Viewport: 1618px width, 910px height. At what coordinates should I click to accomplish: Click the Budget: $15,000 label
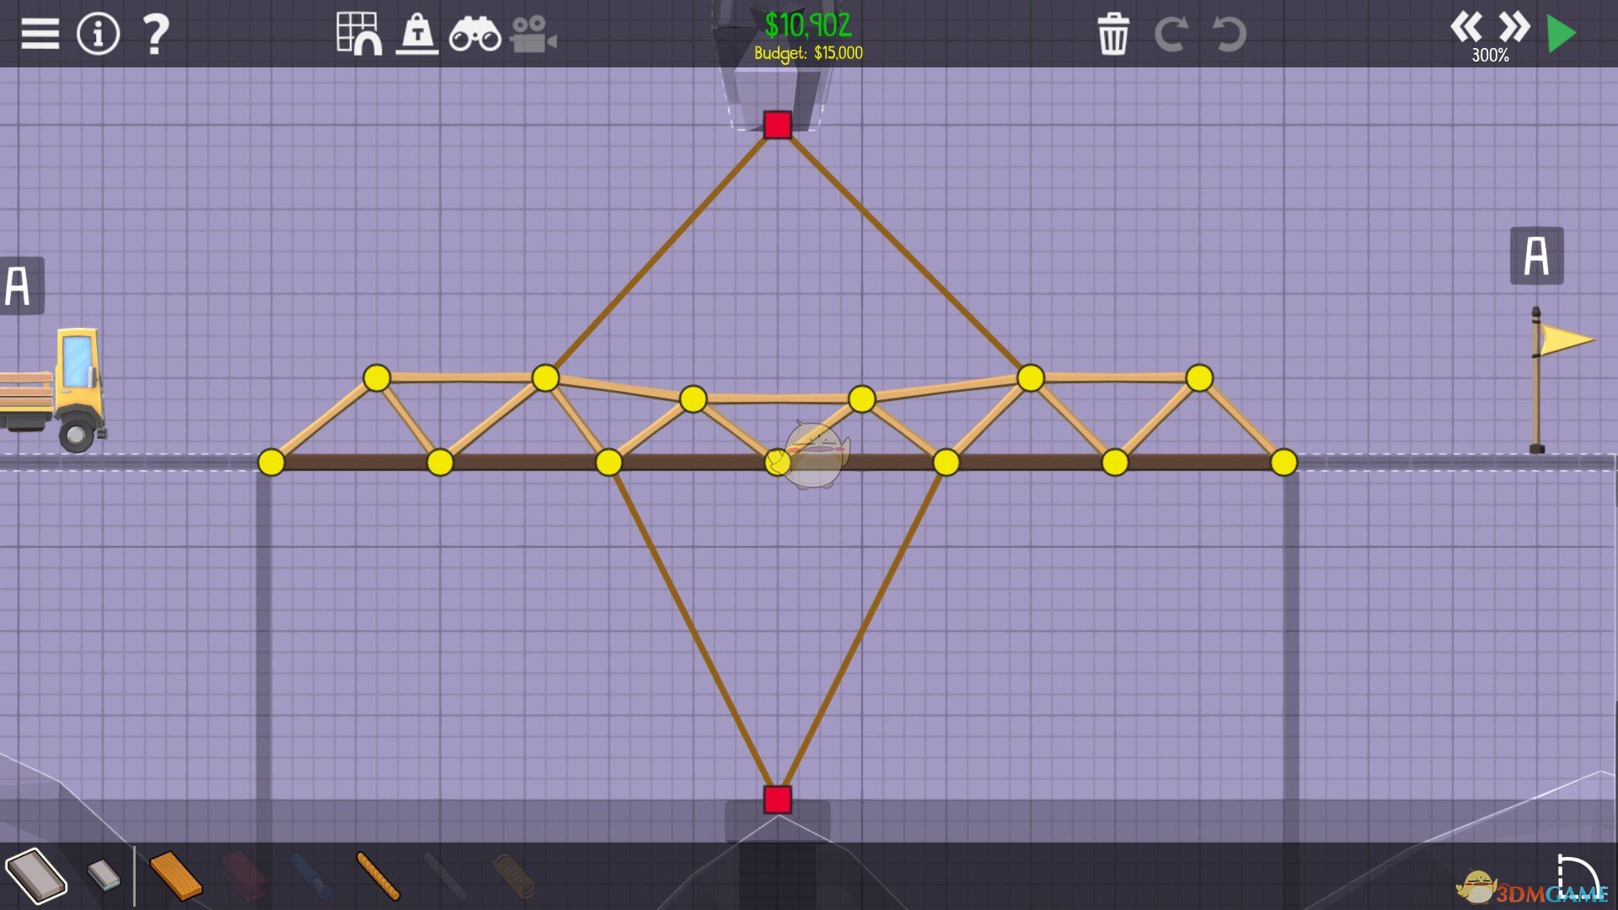(808, 53)
